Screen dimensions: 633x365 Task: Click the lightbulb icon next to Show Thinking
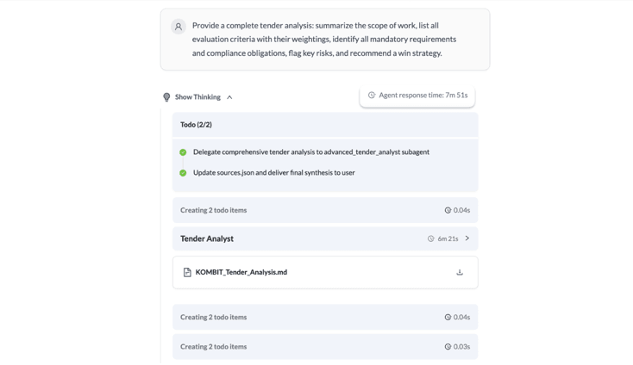[166, 97]
